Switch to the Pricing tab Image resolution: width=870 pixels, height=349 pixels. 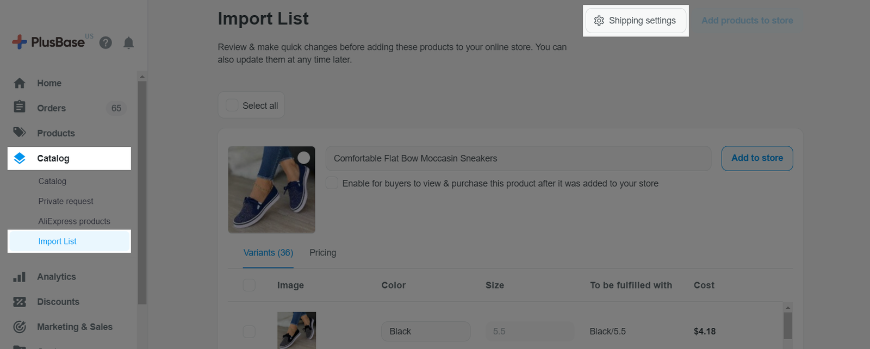pos(323,253)
